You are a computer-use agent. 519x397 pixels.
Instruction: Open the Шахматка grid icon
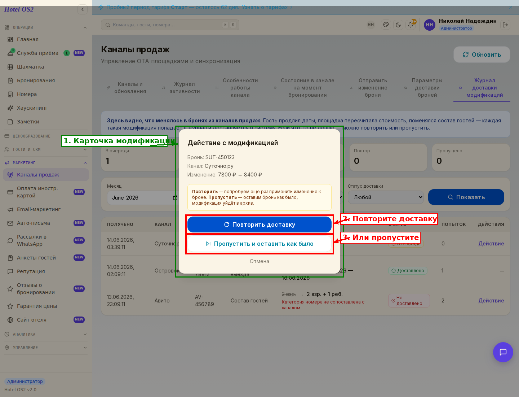(x=10, y=67)
